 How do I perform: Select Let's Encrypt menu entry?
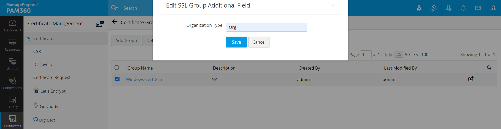pos(53,91)
